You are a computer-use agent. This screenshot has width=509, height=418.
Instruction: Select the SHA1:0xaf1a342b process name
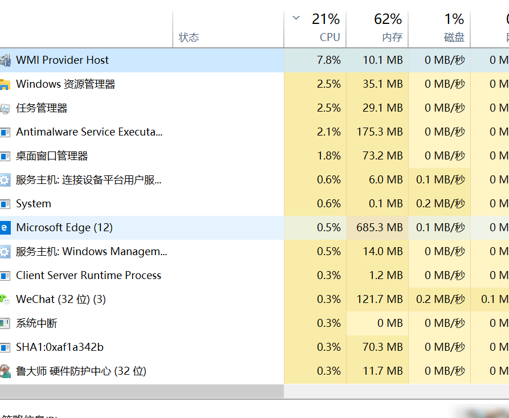(x=60, y=347)
